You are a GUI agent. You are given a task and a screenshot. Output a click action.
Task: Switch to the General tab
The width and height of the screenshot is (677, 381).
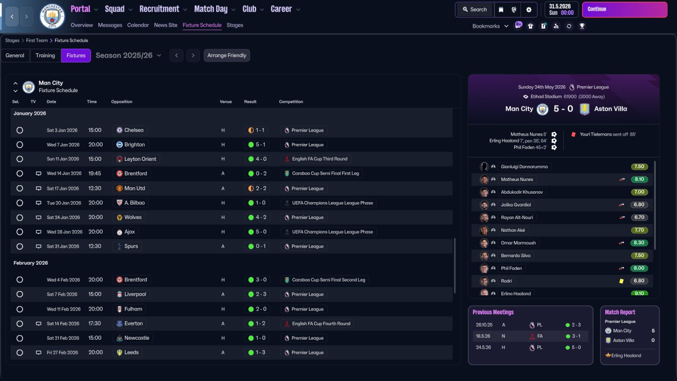pyautogui.click(x=15, y=56)
